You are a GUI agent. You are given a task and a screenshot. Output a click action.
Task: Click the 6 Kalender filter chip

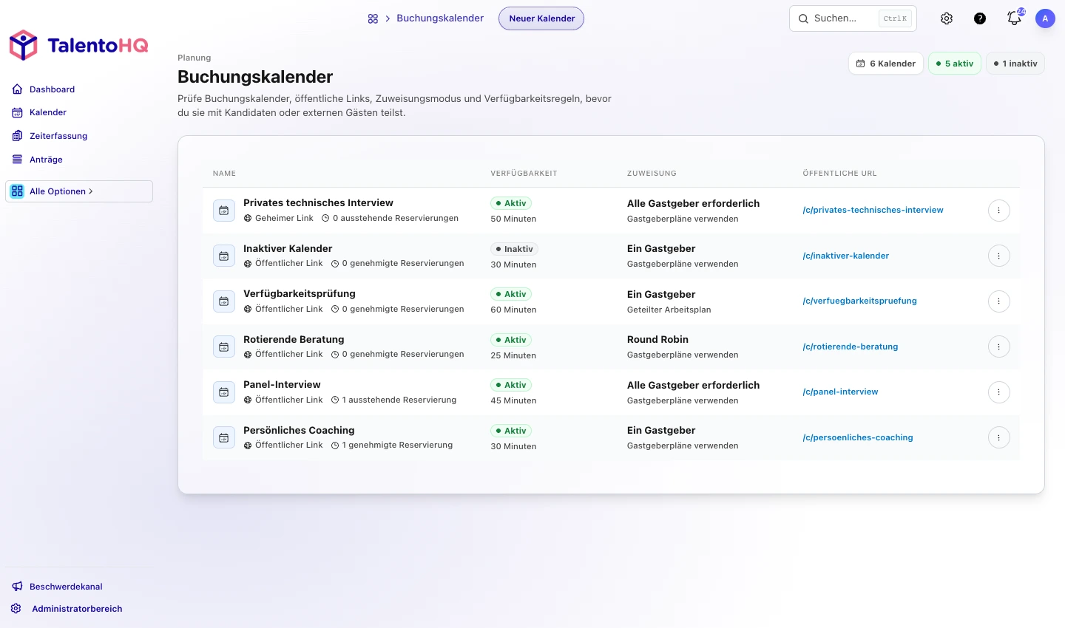pos(886,64)
